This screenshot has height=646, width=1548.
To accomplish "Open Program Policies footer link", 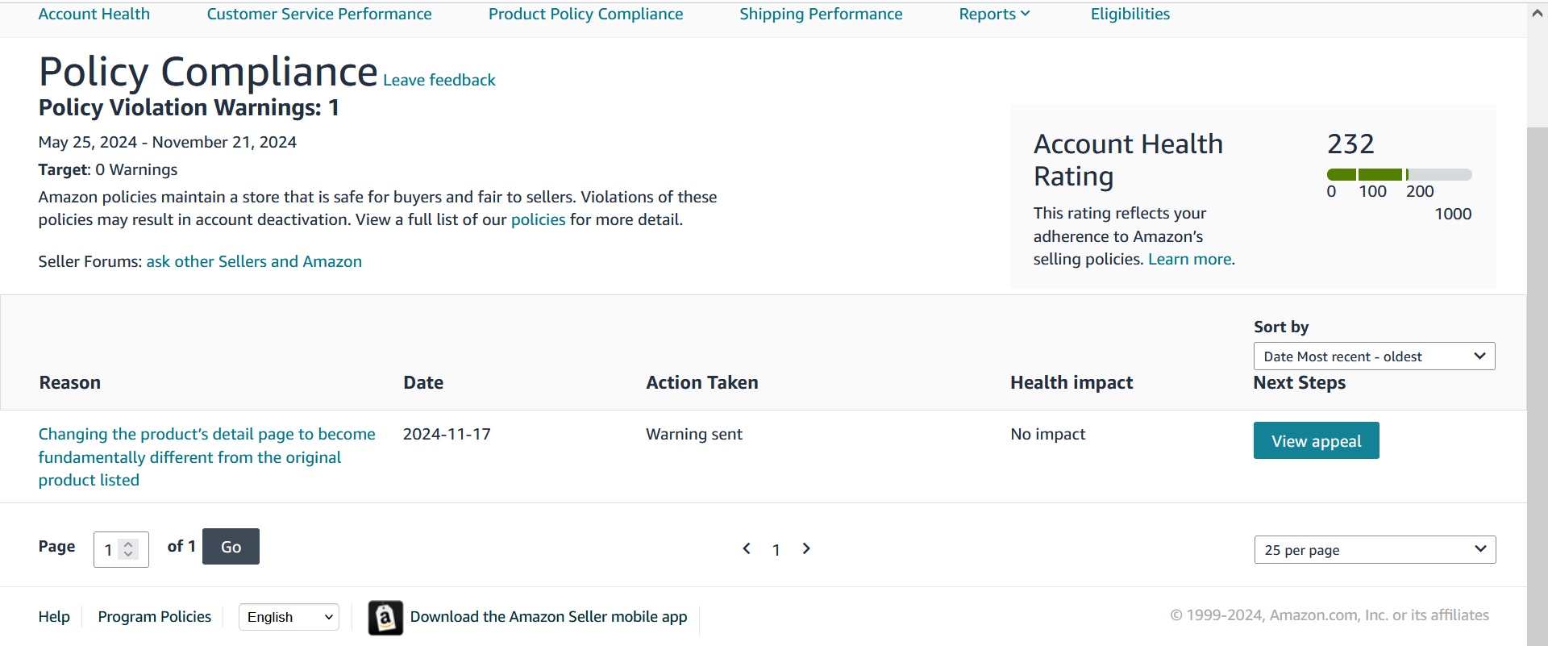I will click(x=155, y=616).
